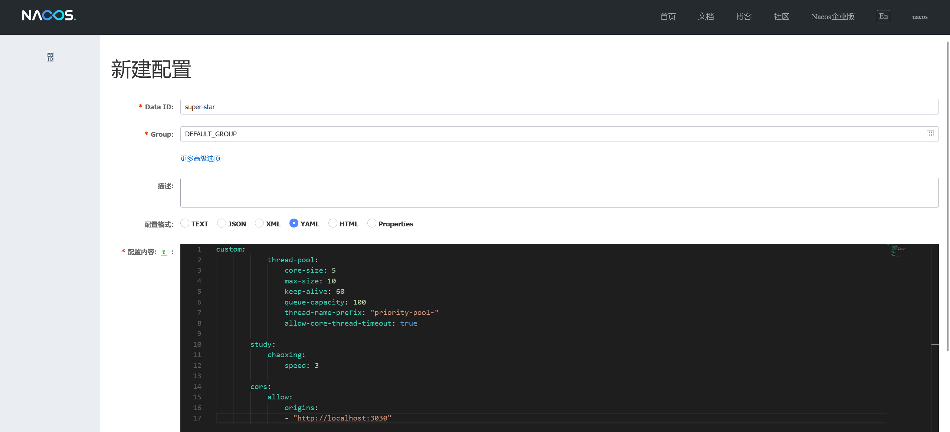This screenshot has width=950, height=432.
Task: Click the page vertical scrollbar
Action: point(948,196)
